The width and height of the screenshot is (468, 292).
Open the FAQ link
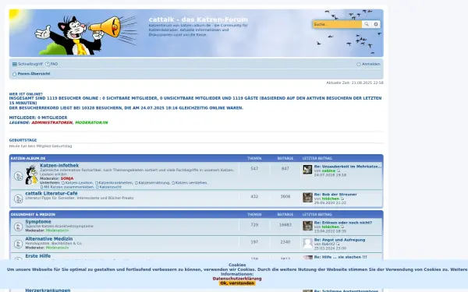point(51,64)
